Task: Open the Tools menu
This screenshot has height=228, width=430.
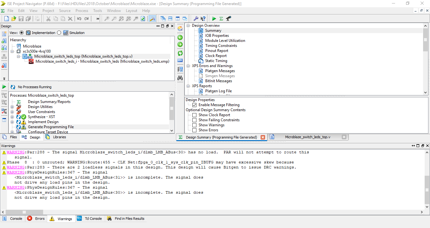Action: (x=98, y=10)
